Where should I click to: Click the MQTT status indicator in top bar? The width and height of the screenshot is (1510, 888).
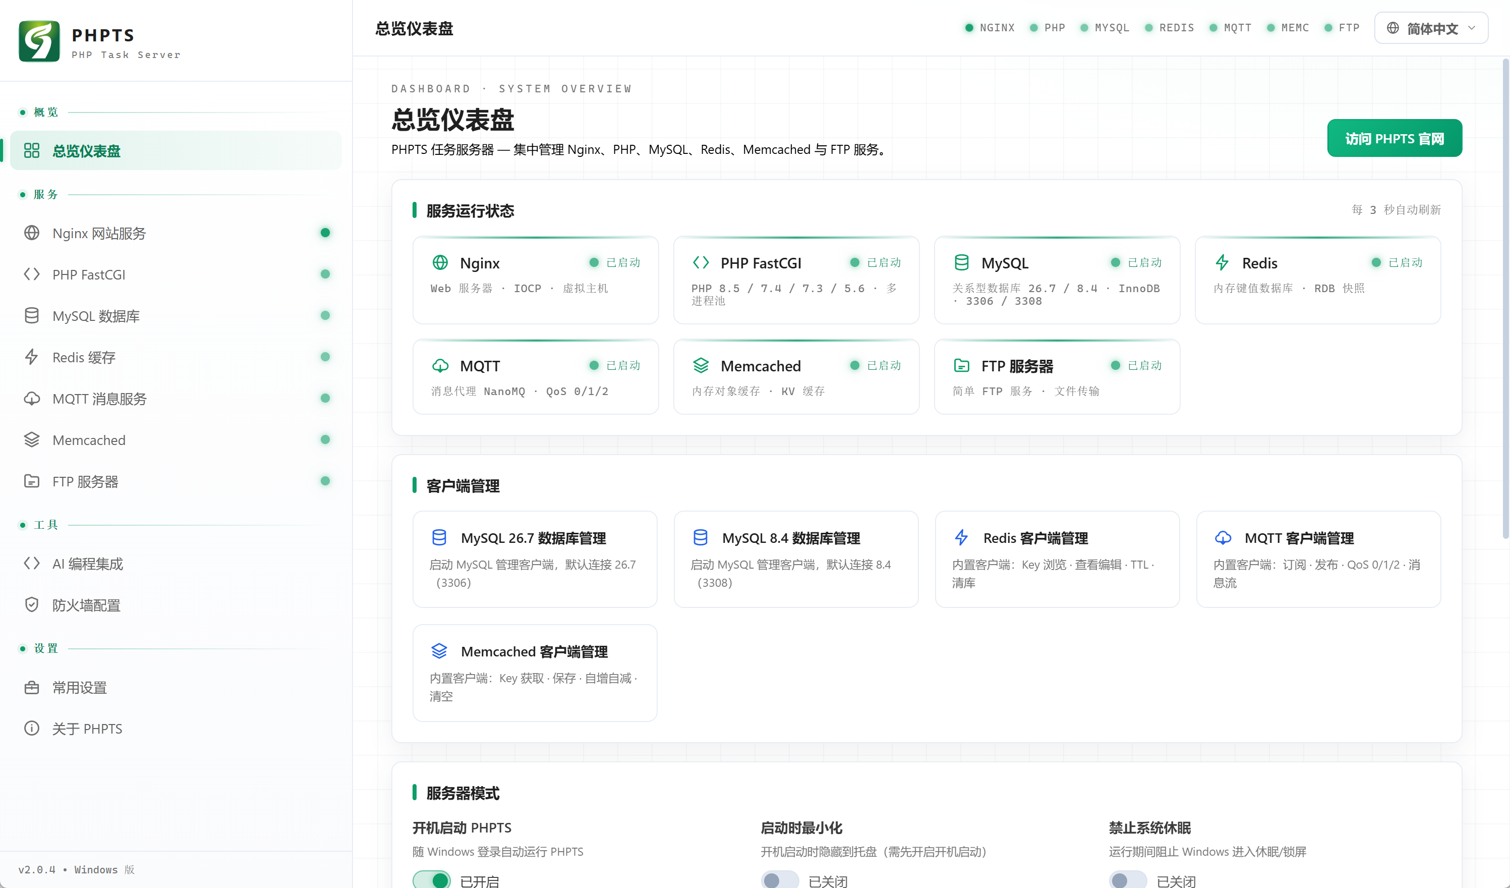point(1230,28)
